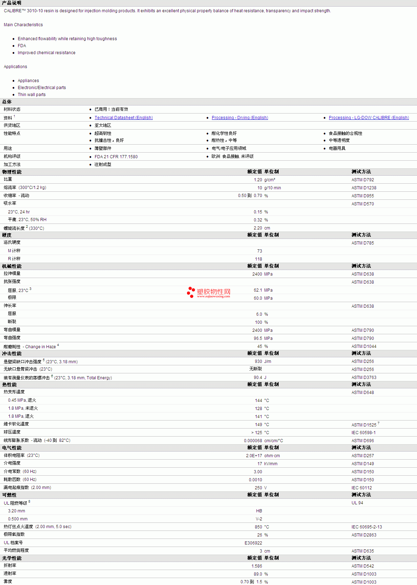Click the '128' value for 1.8 MPa unannealed
The height and width of the screenshot is (585, 417).
coord(259,409)
